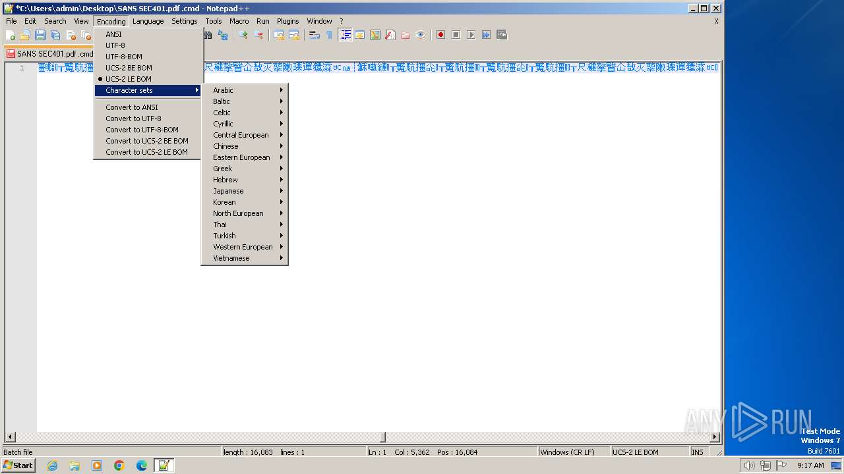This screenshot has width=844, height=474.
Task: Click the UCS-2 LE BOM status bar field
Action: (x=649, y=452)
